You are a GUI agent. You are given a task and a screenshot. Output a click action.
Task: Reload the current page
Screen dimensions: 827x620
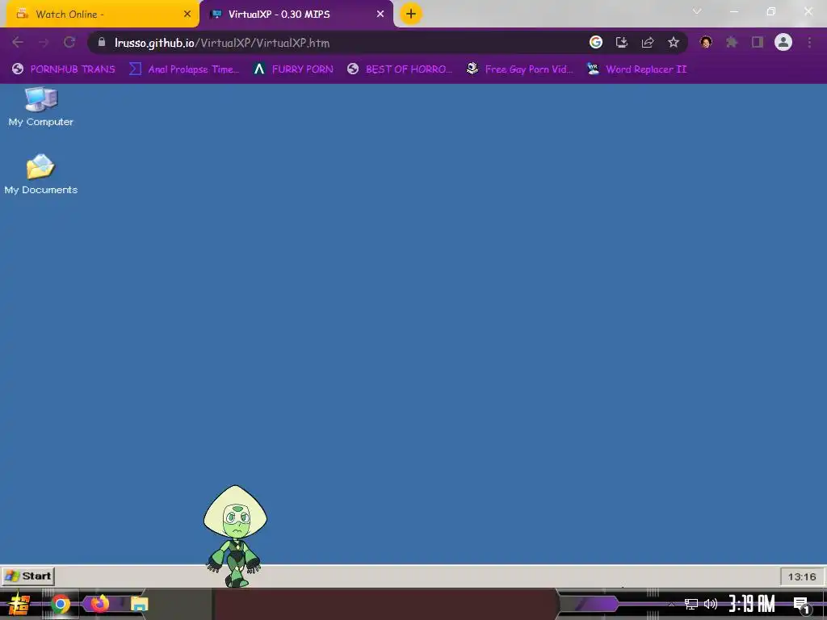(69, 42)
